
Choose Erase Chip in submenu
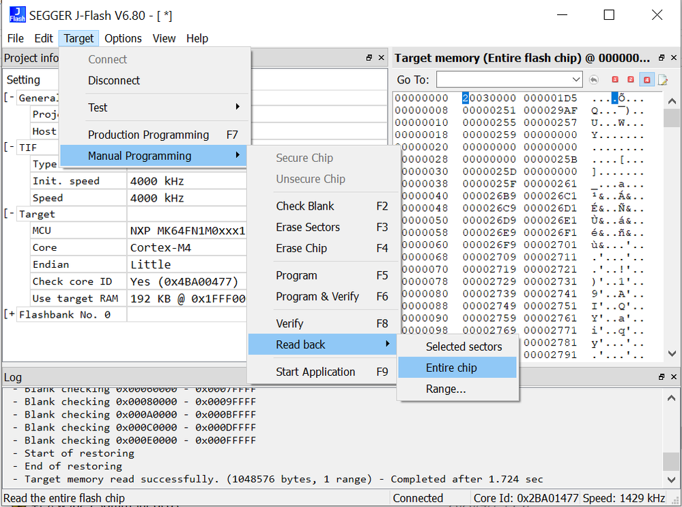(323, 248)
